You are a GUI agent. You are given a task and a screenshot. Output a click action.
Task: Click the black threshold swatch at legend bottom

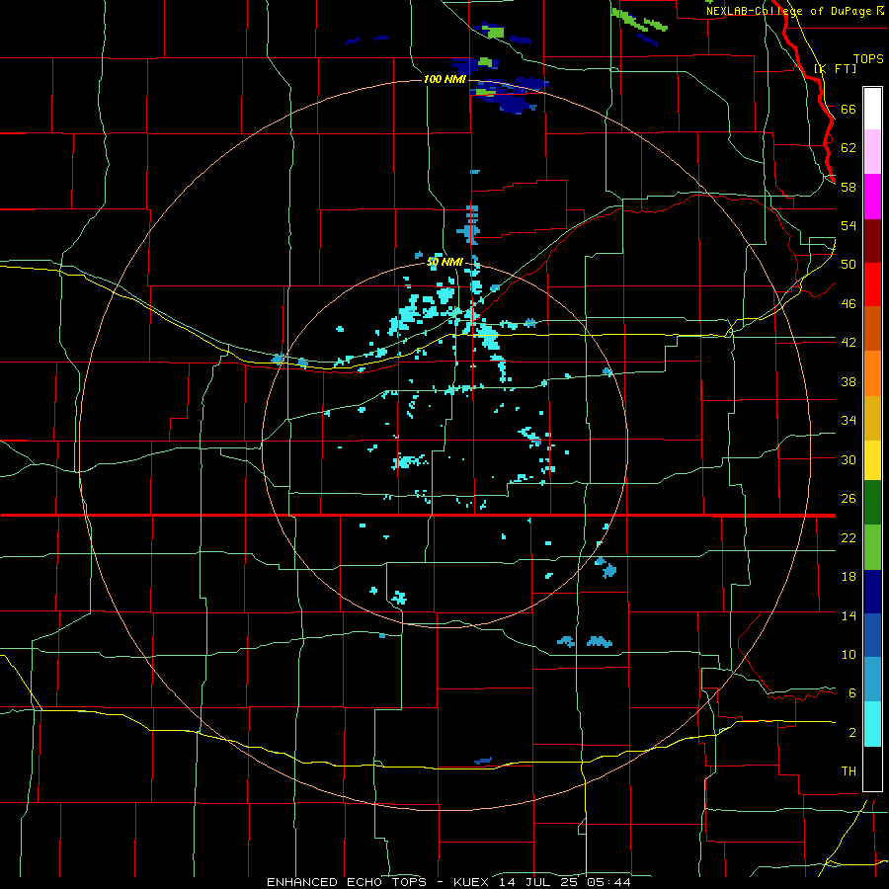(872, 768)
